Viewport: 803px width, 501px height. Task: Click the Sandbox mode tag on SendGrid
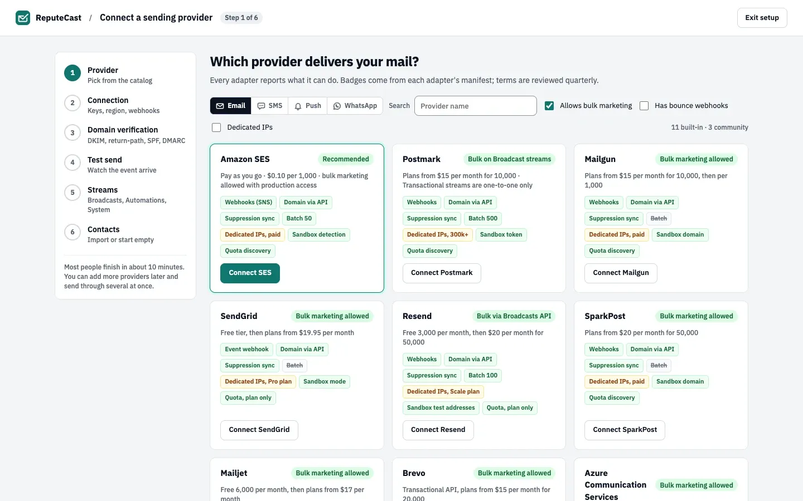(325, 382)
